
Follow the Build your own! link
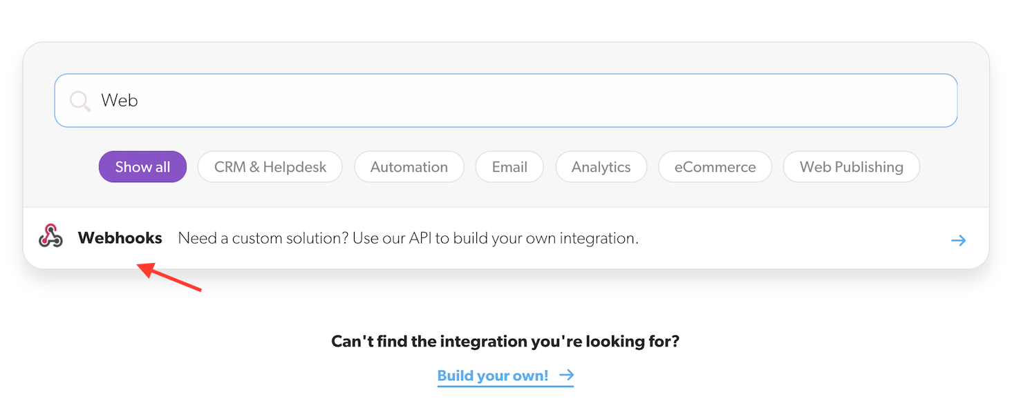coord(493,375)
